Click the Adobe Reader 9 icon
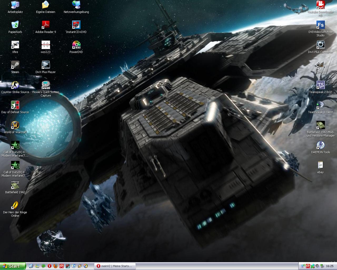 pyautogui.click(x=46, y=25)
